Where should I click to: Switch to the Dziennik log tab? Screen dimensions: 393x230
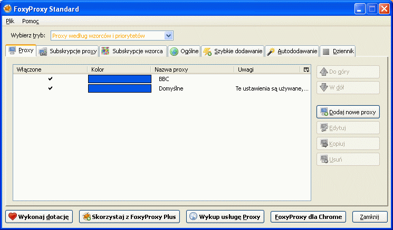pos(338,52)
